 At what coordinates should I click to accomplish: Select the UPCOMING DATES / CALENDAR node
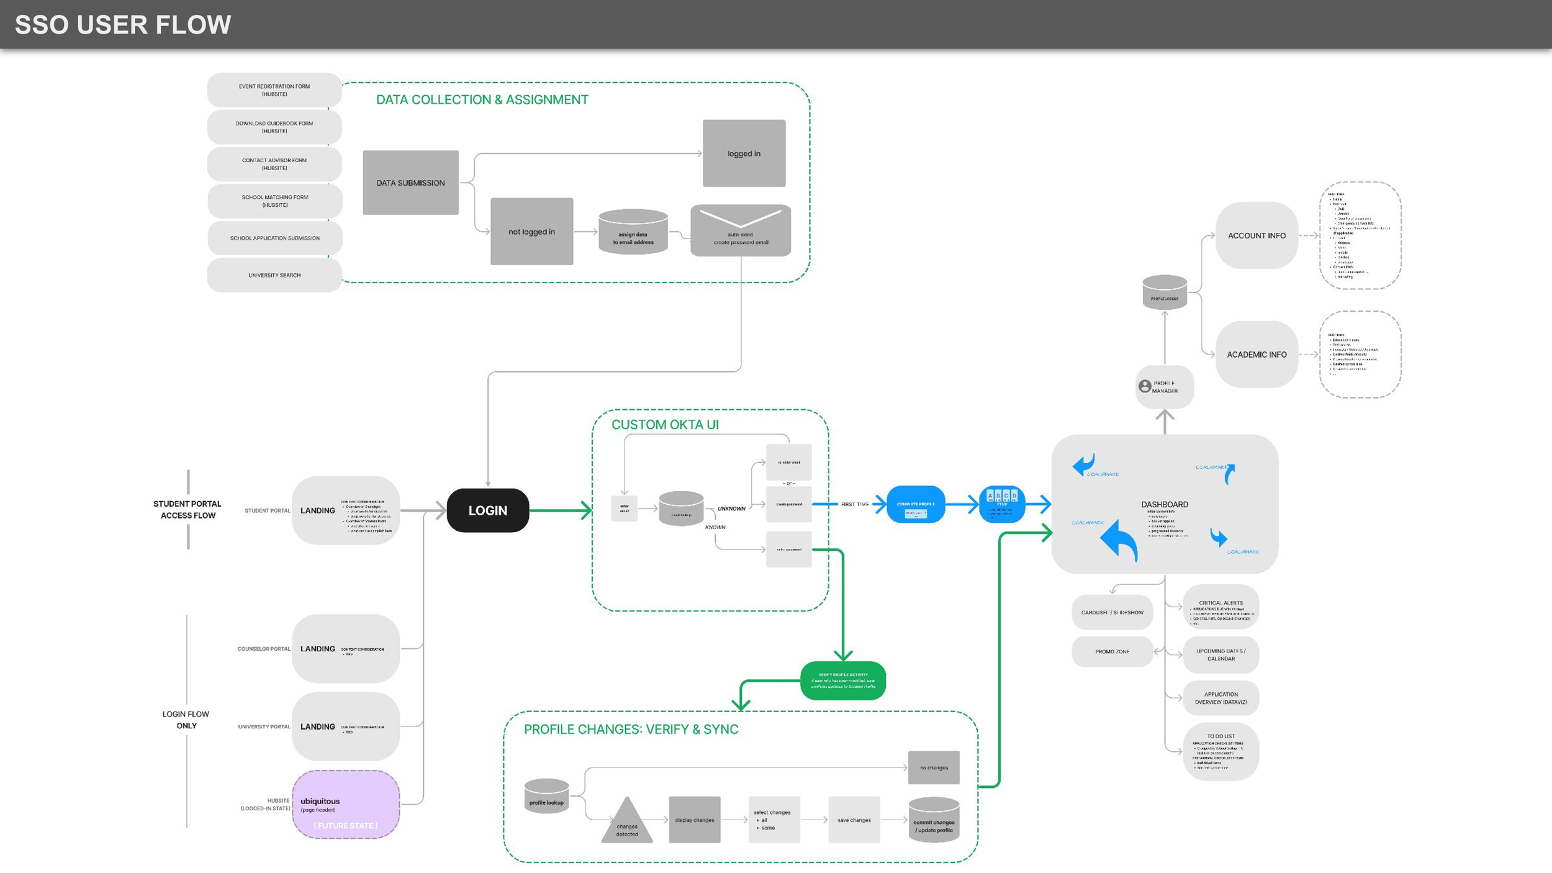click(1221, 654)
